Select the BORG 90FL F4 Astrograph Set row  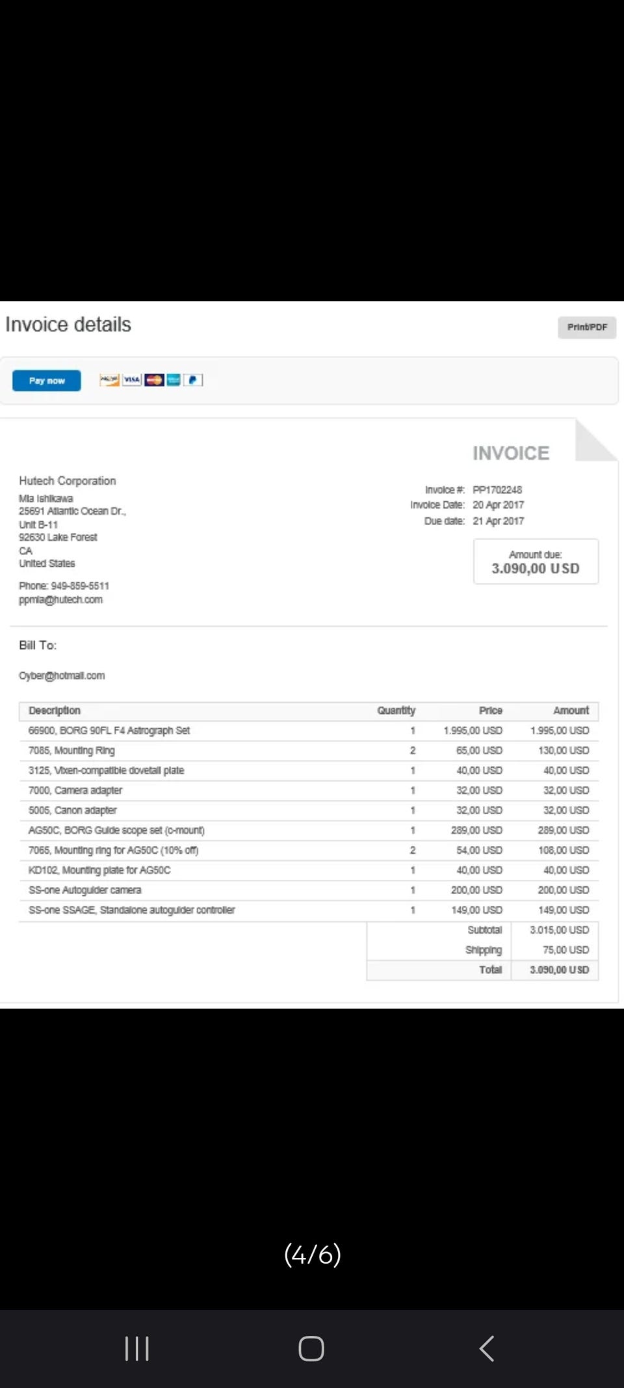(309, 731)
